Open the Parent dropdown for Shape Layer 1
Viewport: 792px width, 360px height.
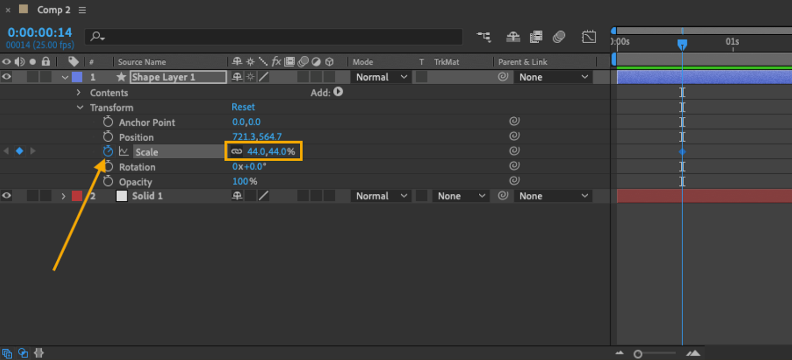coord(554,77)
